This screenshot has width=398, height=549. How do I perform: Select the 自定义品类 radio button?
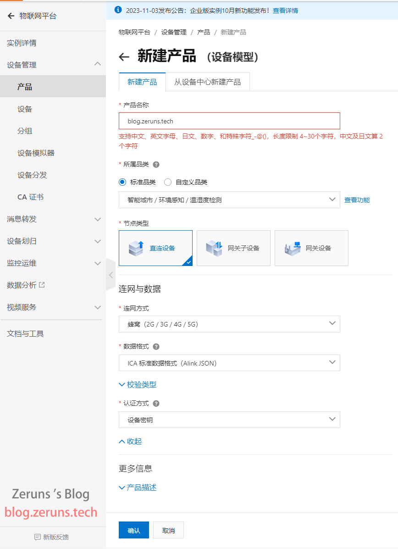(168, 182)
